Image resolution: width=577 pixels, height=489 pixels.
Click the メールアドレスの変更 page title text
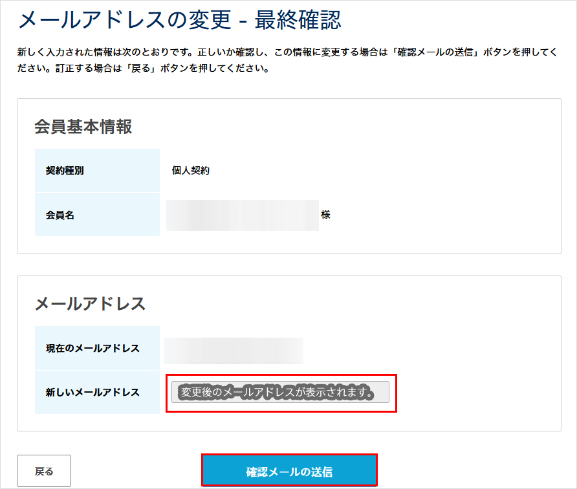tap(124, 20)
